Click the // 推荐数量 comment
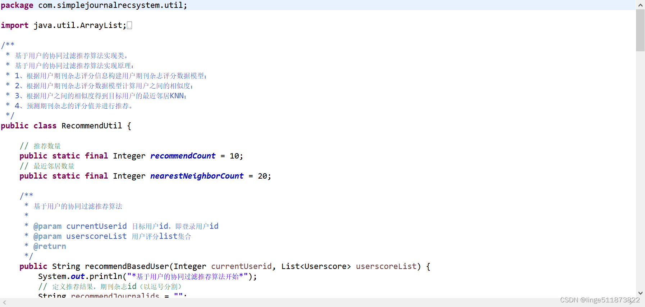 pos(40,146)
